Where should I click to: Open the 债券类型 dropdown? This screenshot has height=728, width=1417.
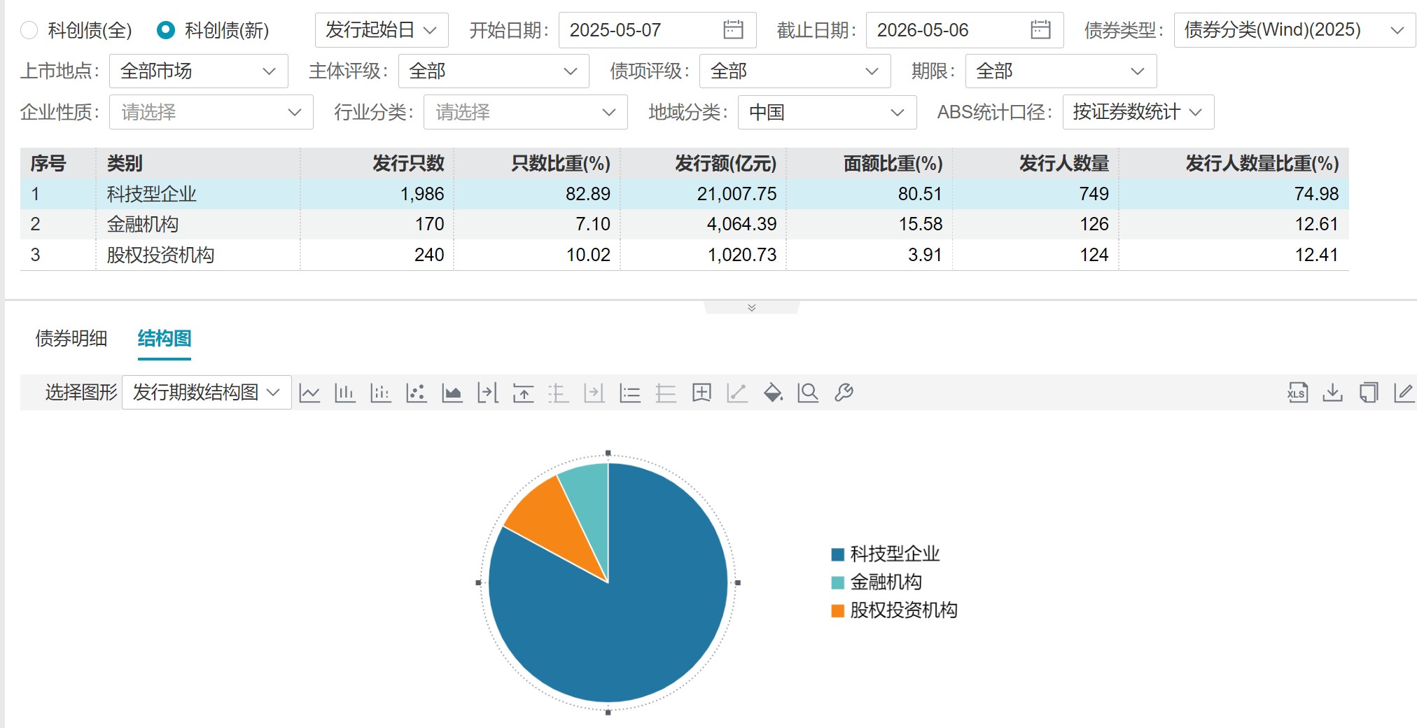tap(1294, 30)
